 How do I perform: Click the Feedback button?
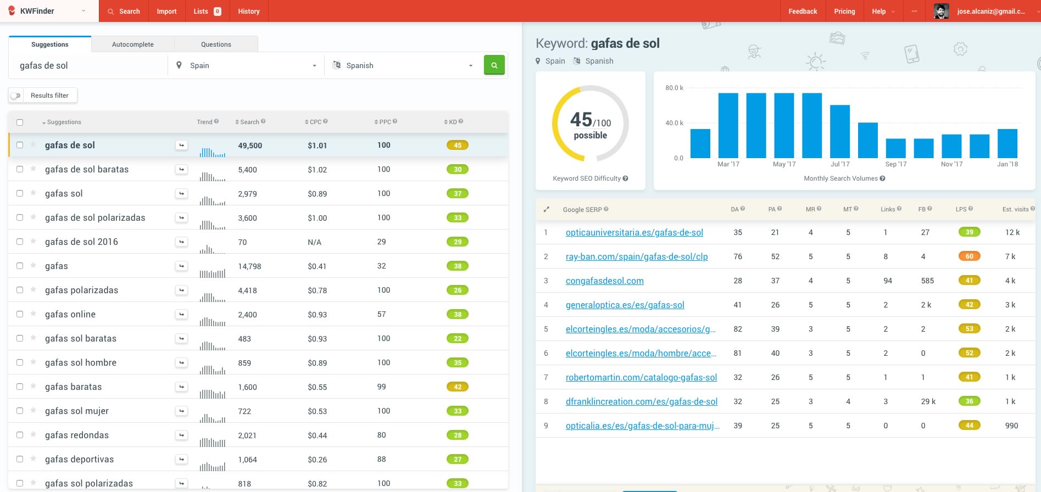click(803, 11)
